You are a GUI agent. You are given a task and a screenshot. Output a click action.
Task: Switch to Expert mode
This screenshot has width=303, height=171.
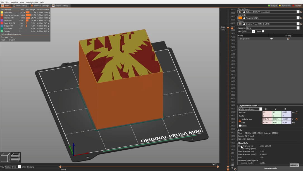(x=297, y=6)
